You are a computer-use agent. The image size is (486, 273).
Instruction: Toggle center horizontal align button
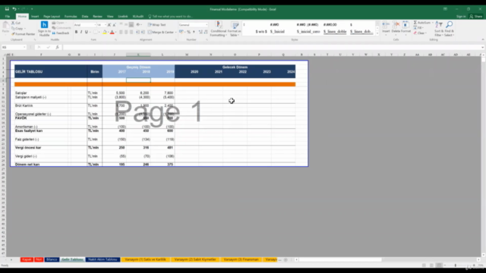click(126, 32)
